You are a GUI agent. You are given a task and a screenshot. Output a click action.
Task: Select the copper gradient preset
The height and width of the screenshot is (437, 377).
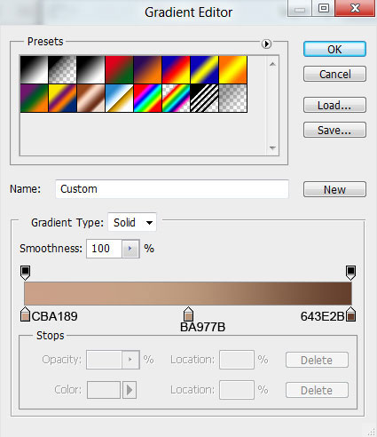pyautogui.click(x=90, y=99)
